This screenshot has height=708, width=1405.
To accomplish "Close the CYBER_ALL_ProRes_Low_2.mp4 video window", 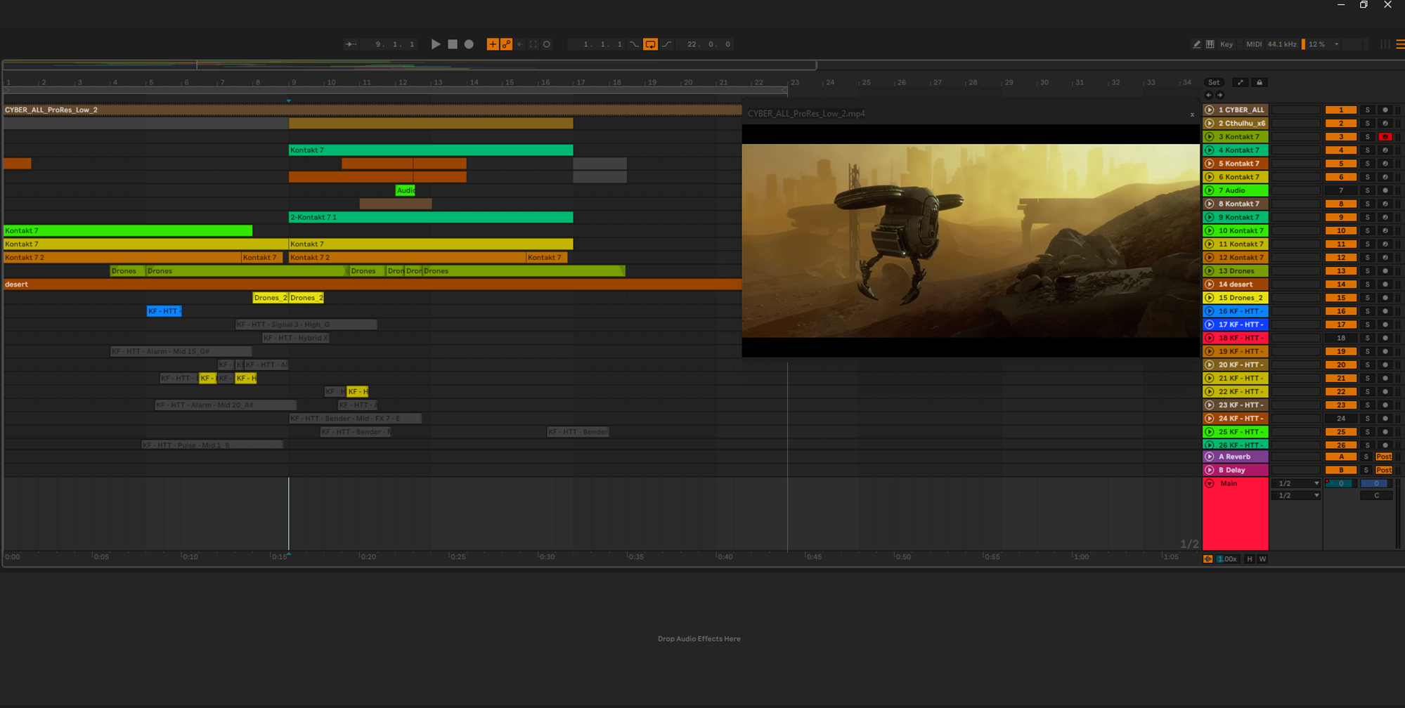I will (1192, 114).
